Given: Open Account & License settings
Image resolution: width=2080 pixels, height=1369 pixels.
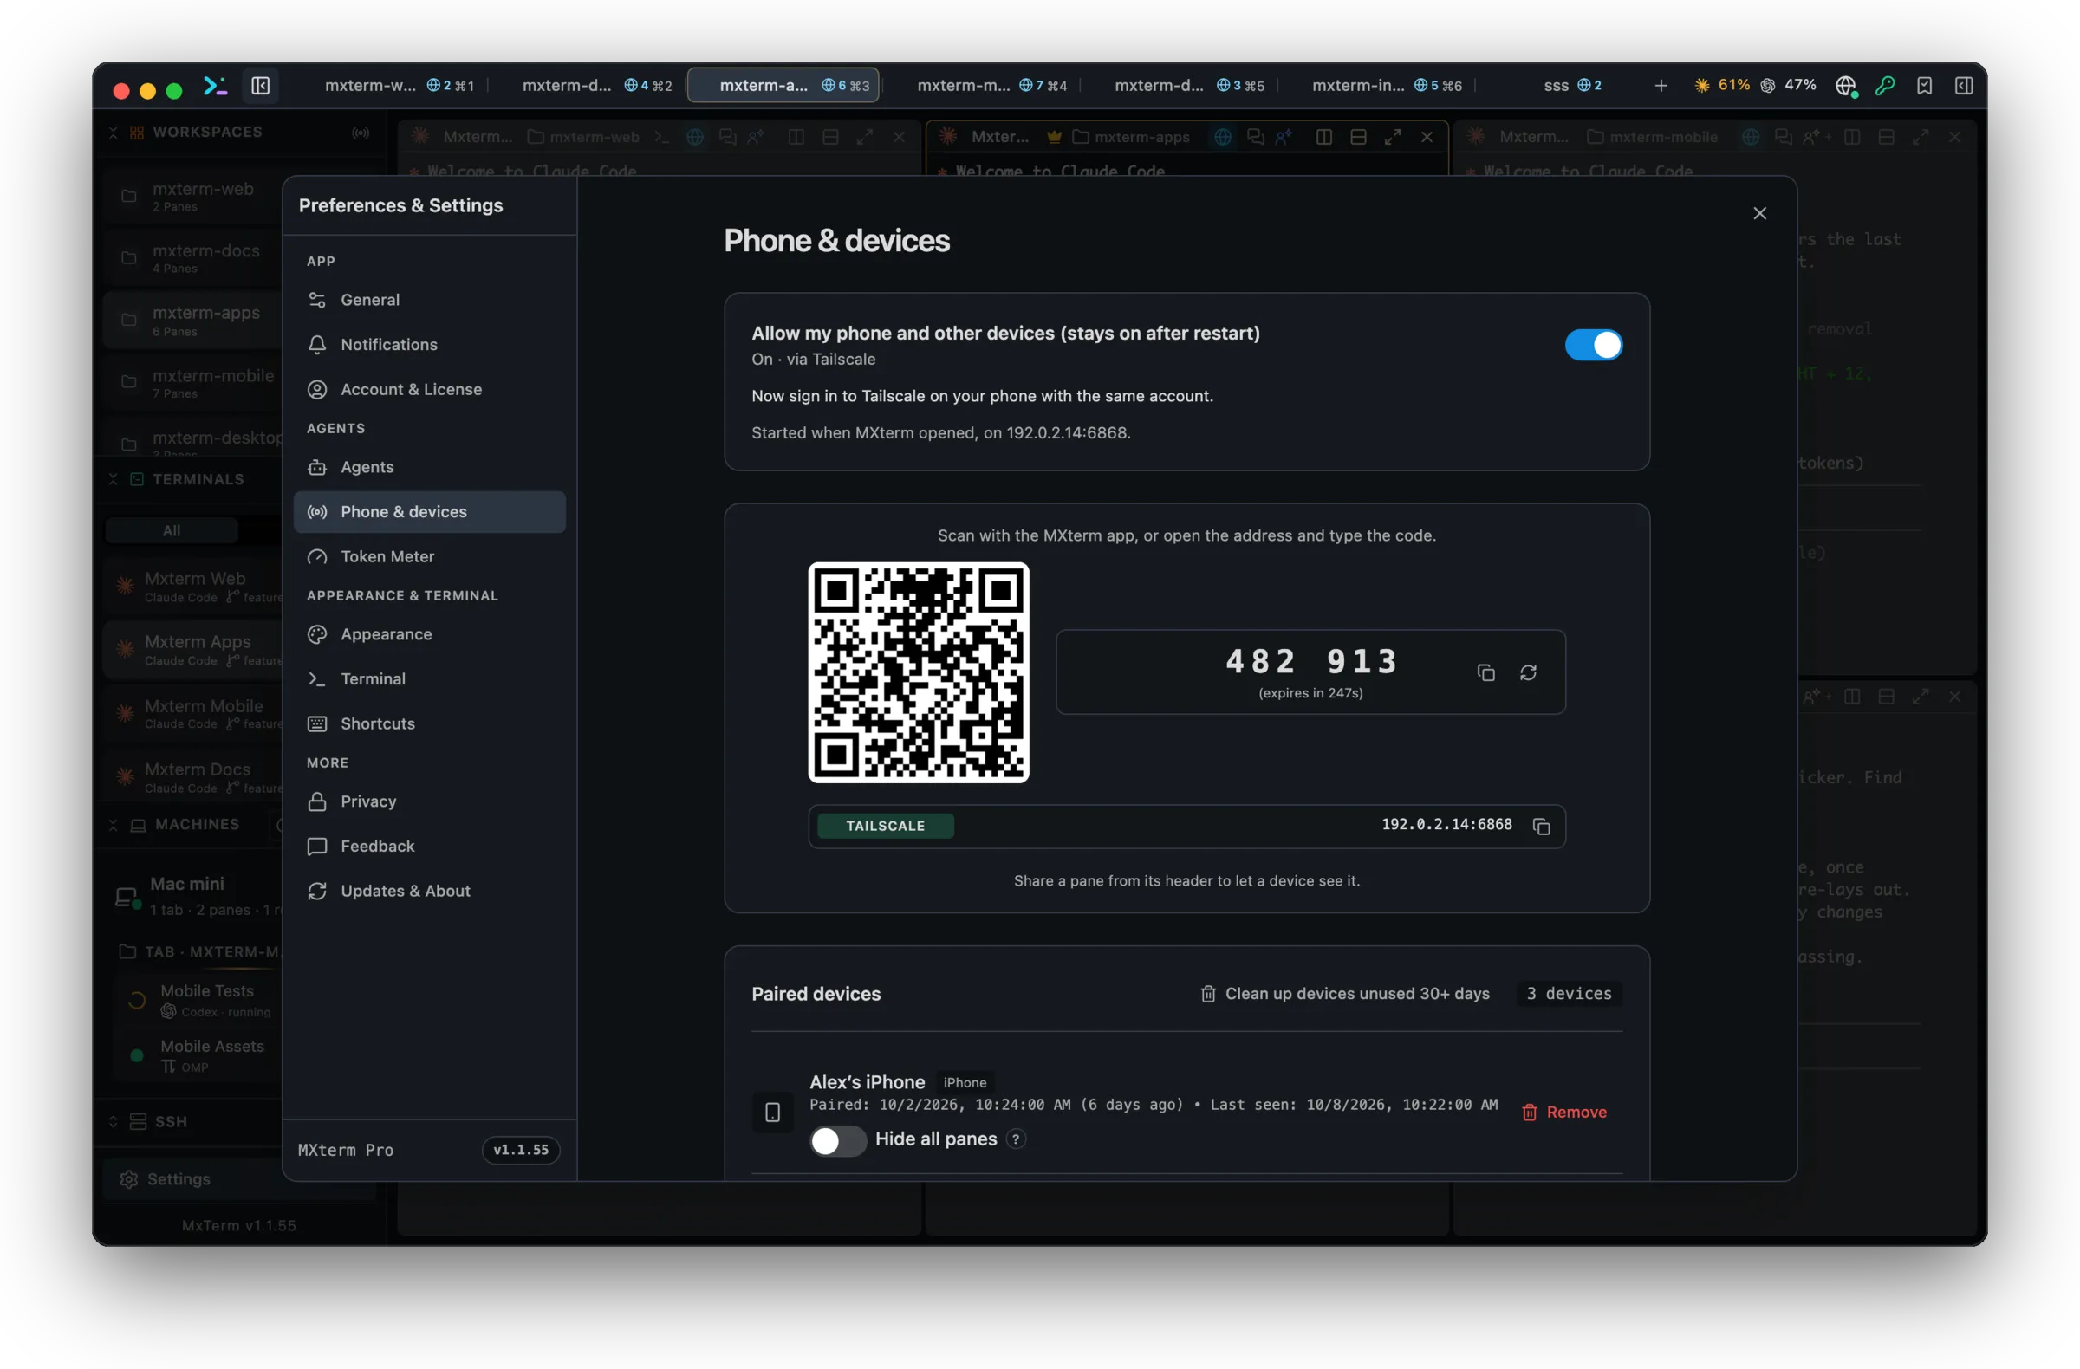Looking at the screenshot, I should (x=429, y=389).
